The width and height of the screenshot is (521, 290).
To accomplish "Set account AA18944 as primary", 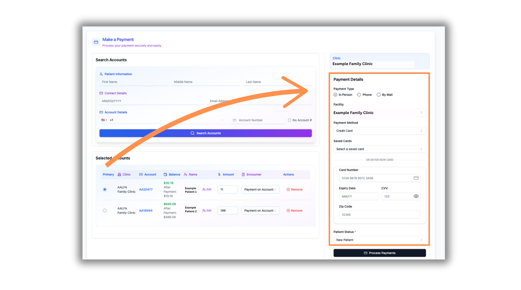I will [105, 211].
